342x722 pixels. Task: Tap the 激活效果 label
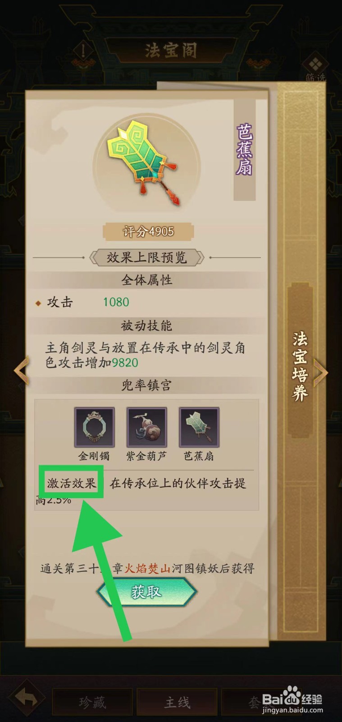pos(71,483)
